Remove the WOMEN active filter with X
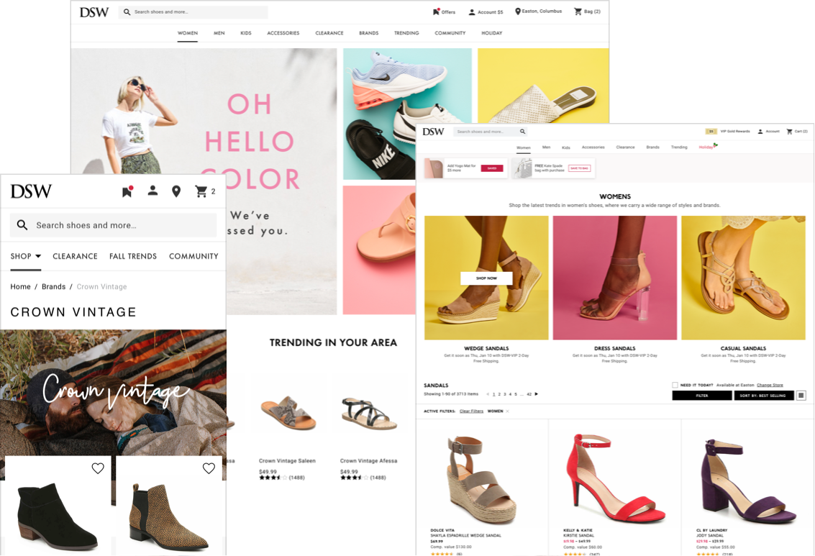The height and width of the screenshot is (556, 815). 507,411
